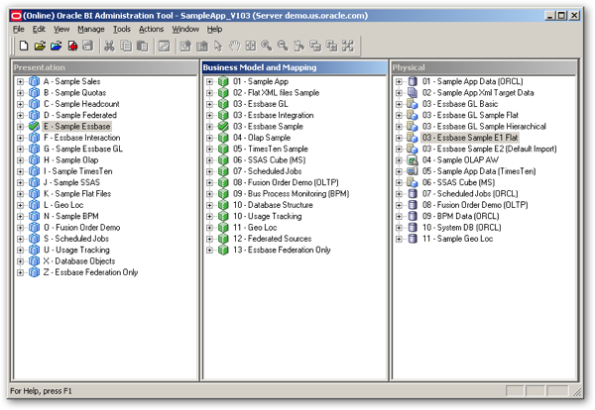Click the last toolbar icon with connected nodes
The image size is (595, 410).
point(348,46)
